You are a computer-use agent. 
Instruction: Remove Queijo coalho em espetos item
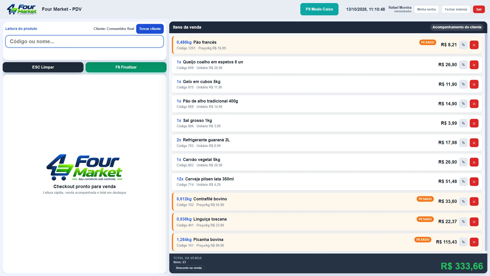click(474, 65)
